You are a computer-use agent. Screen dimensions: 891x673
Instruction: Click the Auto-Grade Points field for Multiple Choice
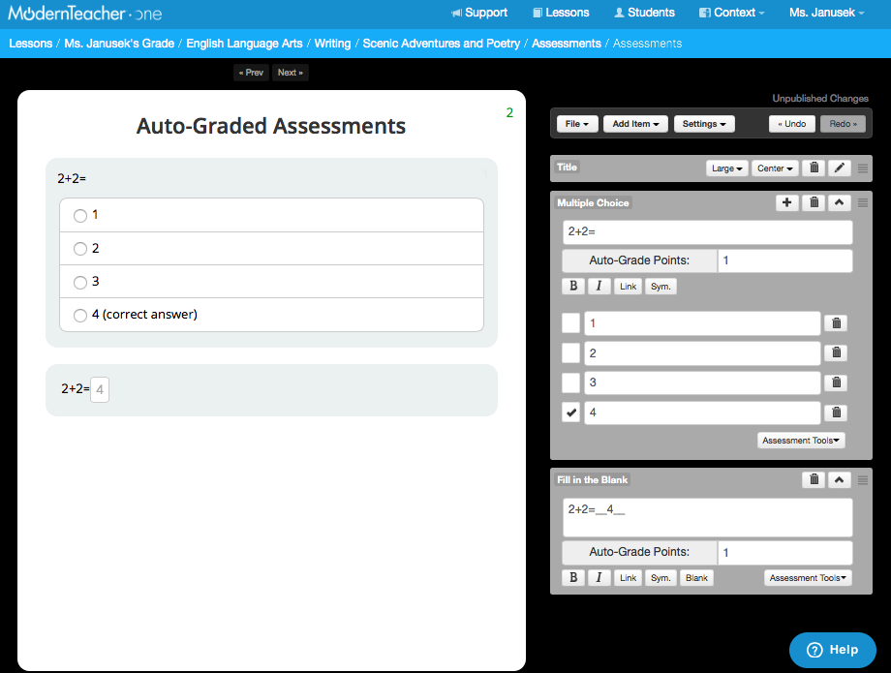pyautogui.click(x=784, y=260)
